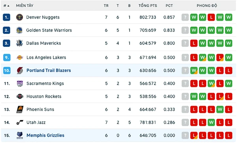Click the Denver Nuggets upcoming match ? badge
This screenshot has height=143, width=237.
(x=185, y=17)
